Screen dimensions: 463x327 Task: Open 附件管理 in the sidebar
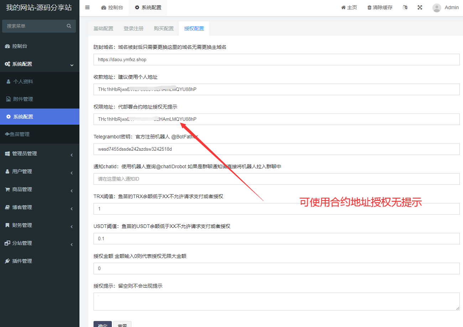click(x=23, y=99)
